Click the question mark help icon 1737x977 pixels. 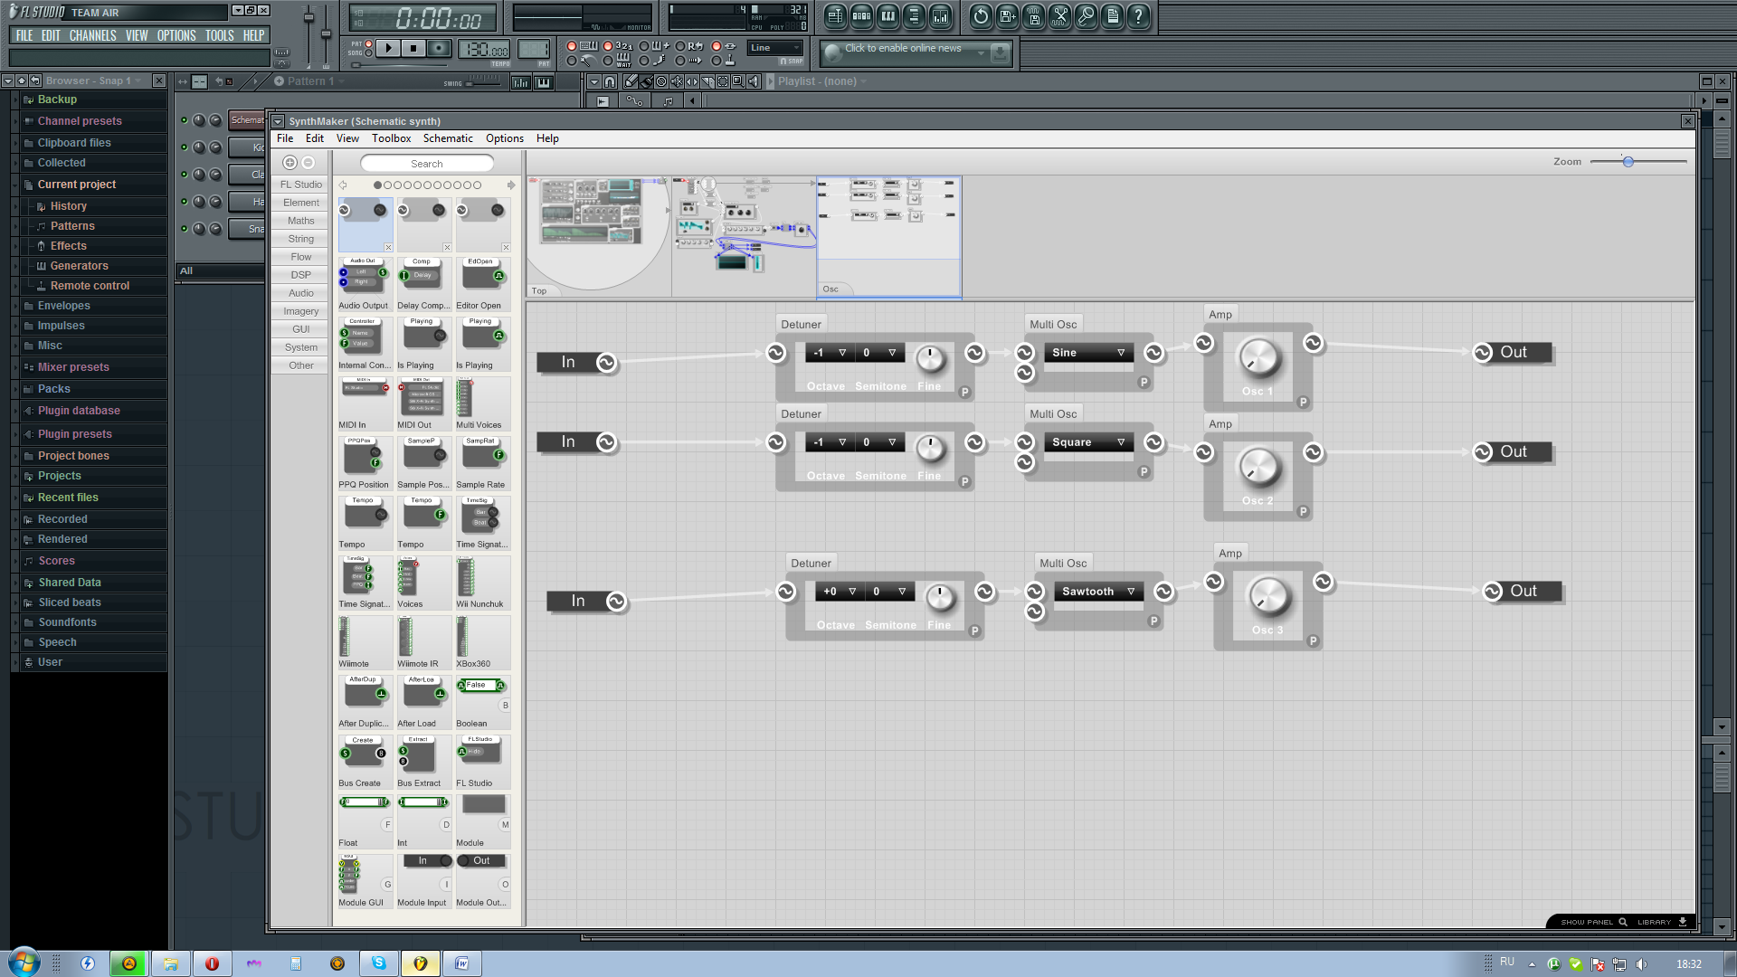click(1138, 16)
